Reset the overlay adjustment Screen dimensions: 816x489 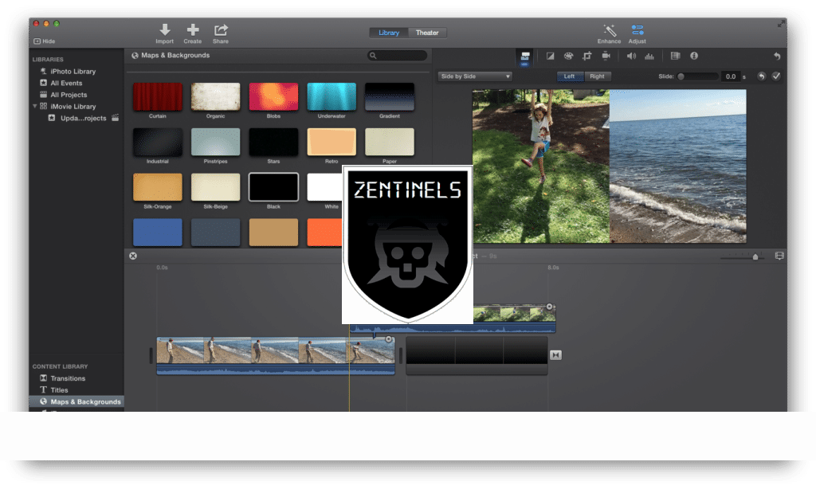click(x=761, y=76)
